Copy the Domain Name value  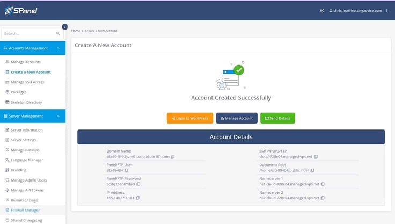point(173,157)
